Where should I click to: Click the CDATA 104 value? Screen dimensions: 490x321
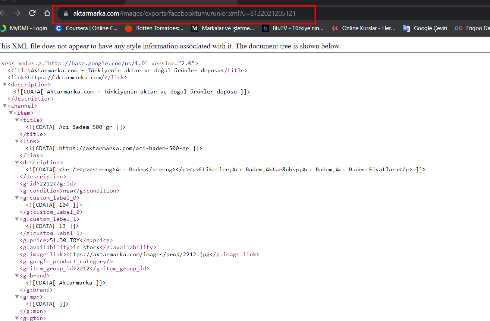tap(54, 205)
